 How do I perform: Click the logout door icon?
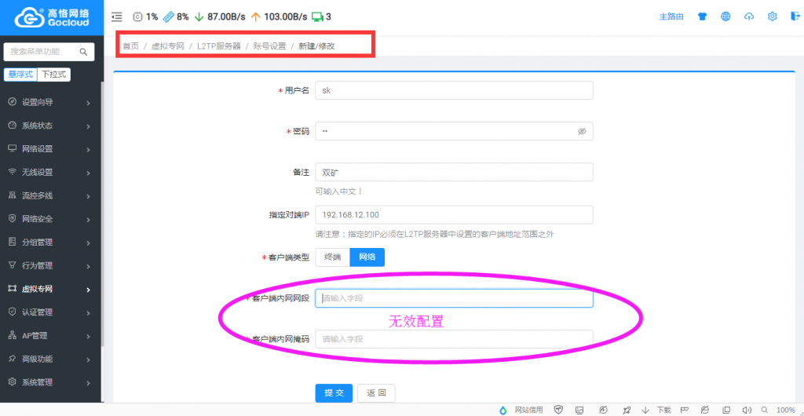tap(794, 16)
